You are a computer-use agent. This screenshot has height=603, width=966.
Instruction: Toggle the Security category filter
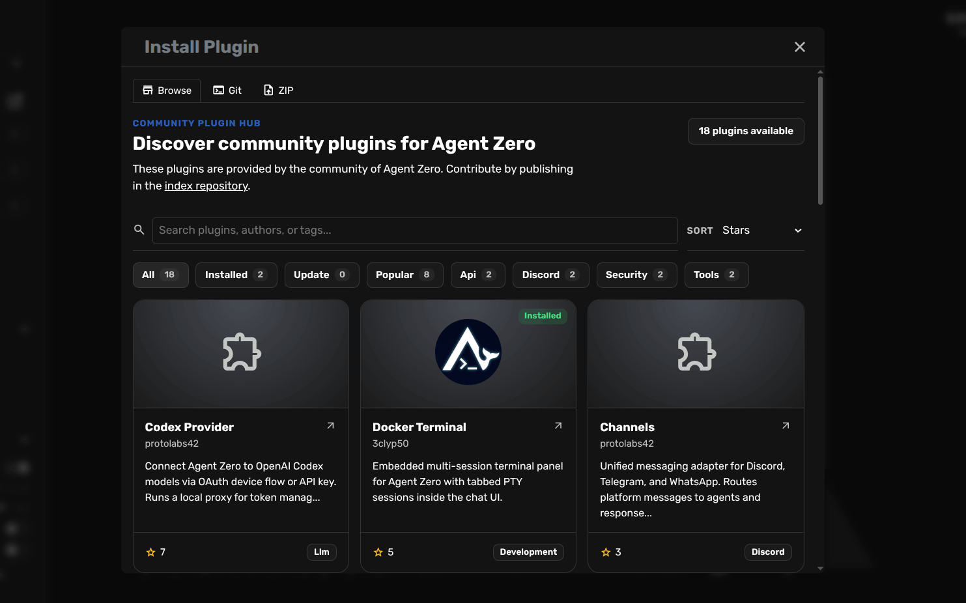tap(636, 275)
